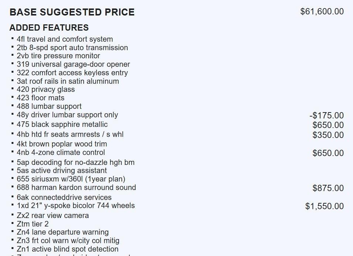Click the Base Suggested Price heading
This screenshot has height=256, width=353.
point(72,12)
